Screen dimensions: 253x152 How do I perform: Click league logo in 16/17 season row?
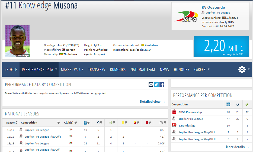(21, 130)
